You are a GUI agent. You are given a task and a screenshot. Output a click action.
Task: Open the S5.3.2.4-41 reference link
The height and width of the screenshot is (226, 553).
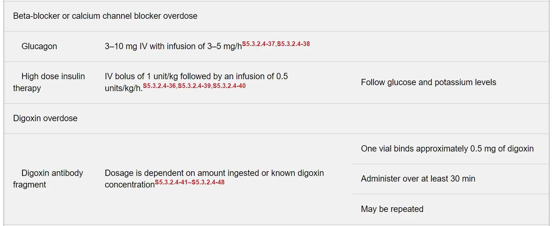[171, 182]
